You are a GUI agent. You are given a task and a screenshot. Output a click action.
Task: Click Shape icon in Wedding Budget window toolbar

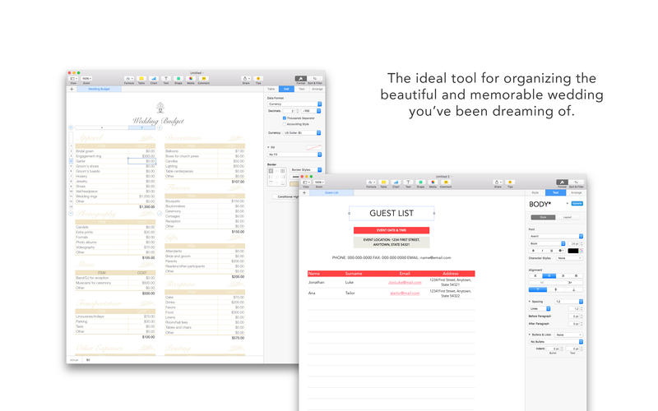tap(178, 78)
